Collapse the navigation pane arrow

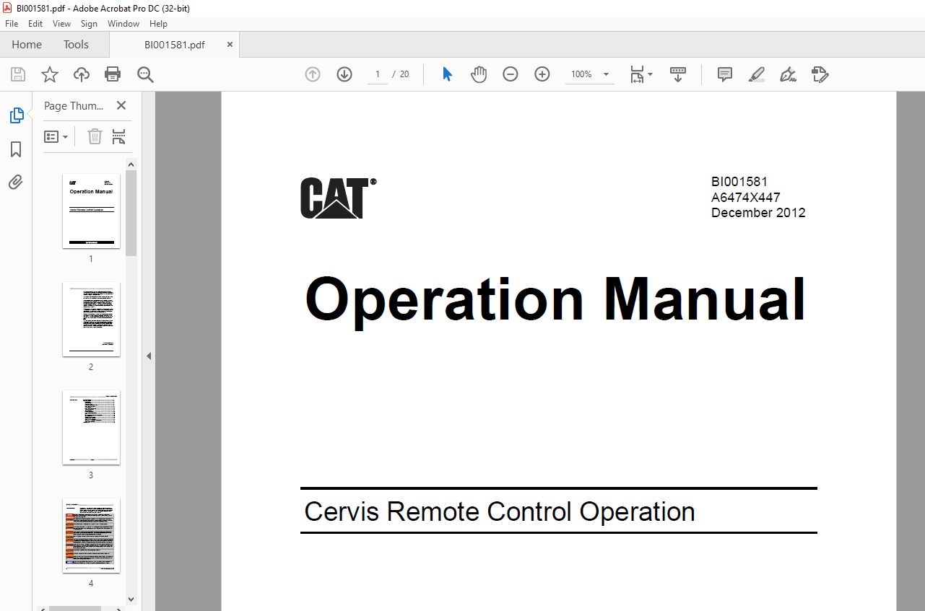tap(149, 356)
